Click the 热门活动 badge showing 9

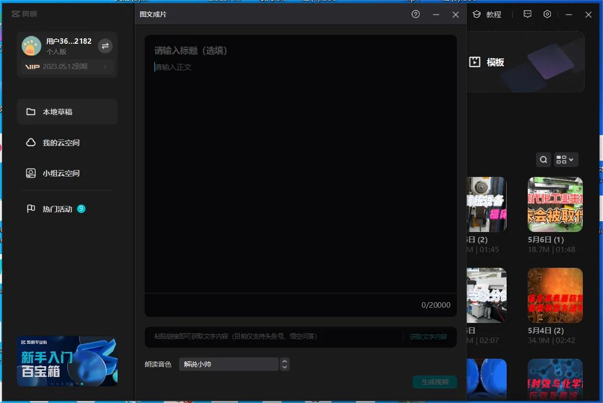[81, 209]
